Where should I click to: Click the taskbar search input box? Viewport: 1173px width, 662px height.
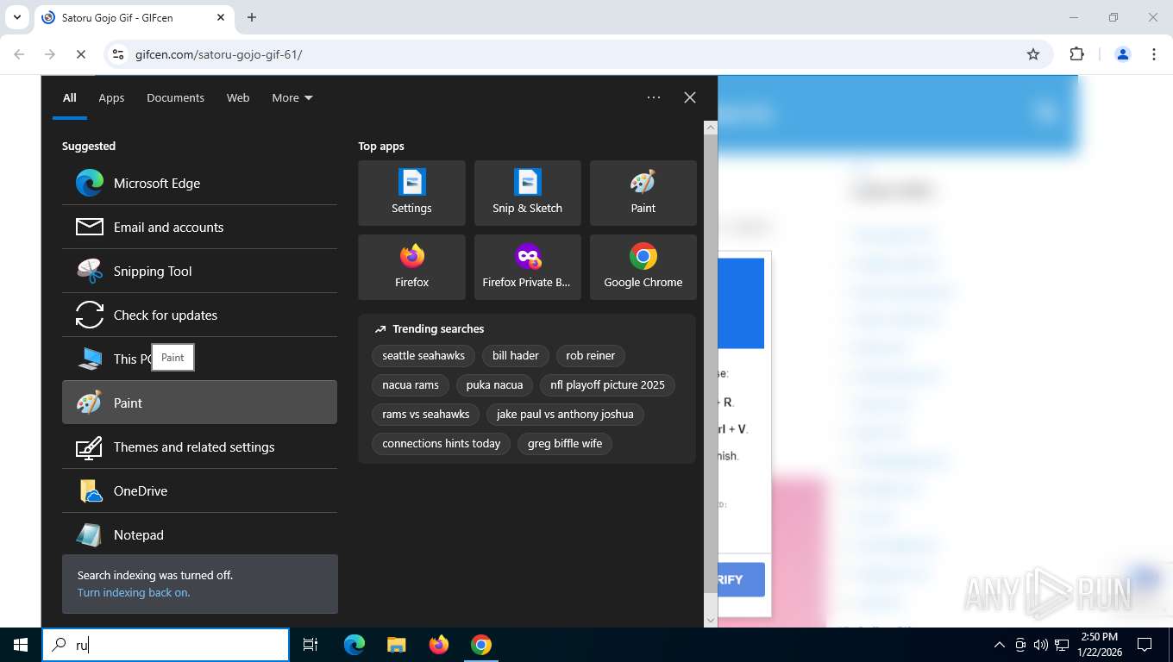[x=166, y=645]
